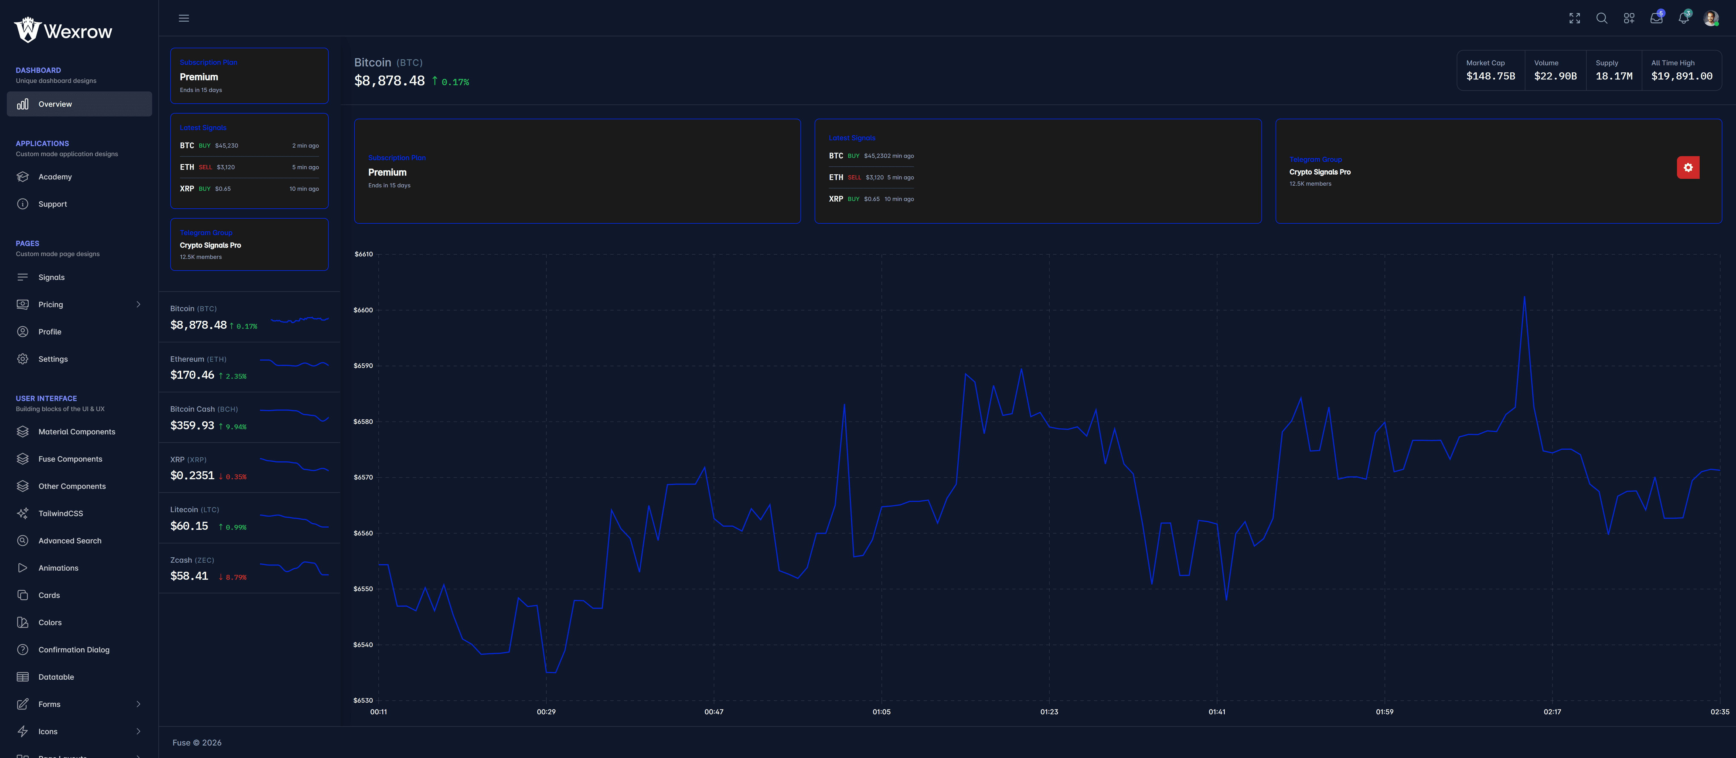This screenshot has height=758, width=1736.
Task: Click the All Time High $19,891.00 stat
Action: pyautogui.click(x=1682, y=70)
